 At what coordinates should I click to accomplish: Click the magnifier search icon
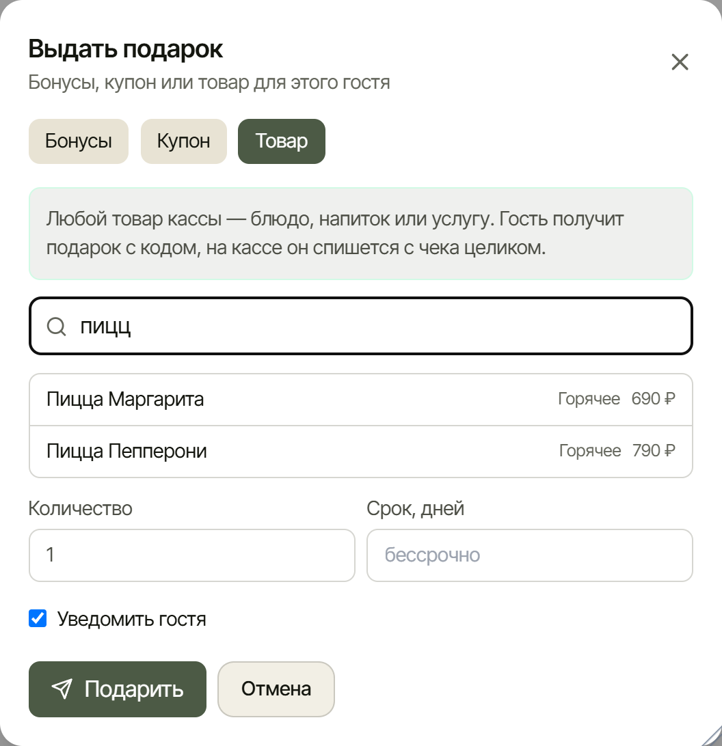click(x=56, y=327)
